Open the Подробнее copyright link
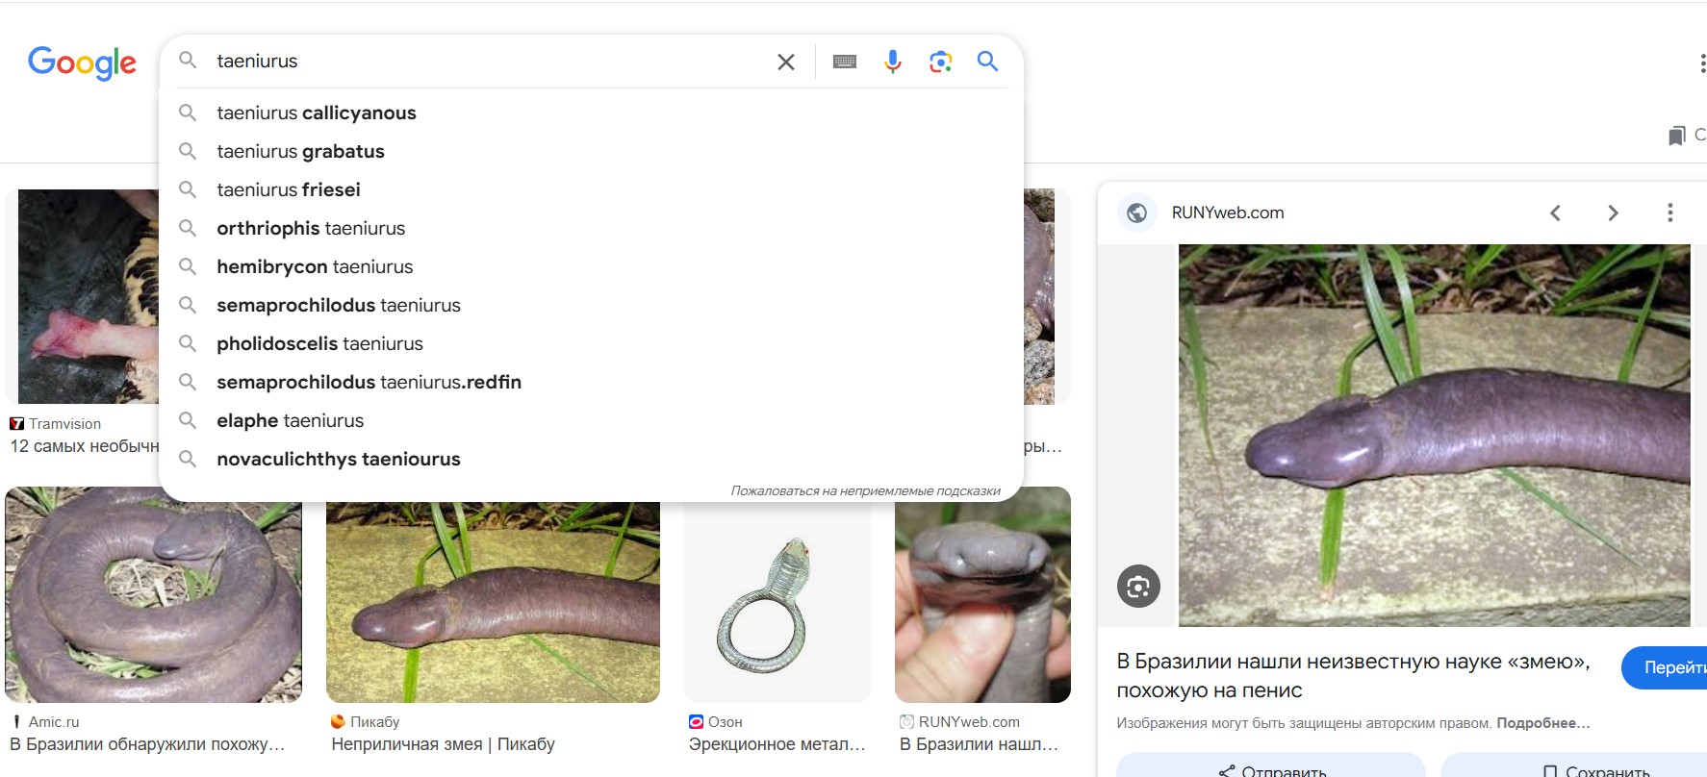This screenshot has width=1707, height=777. click(1542, 723)
